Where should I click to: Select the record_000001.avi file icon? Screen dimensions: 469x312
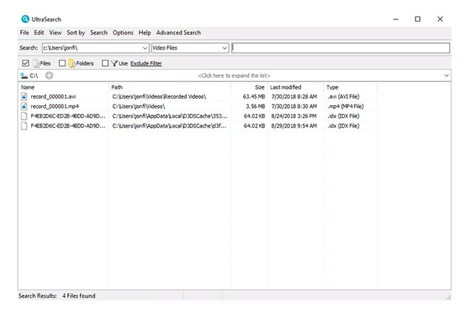tap(25, 97)
